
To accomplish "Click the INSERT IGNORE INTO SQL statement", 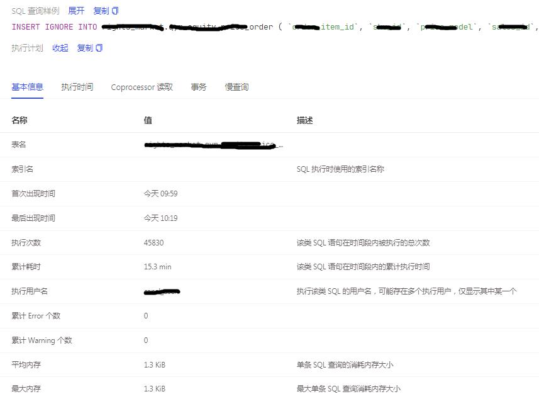I will point(275,27).
